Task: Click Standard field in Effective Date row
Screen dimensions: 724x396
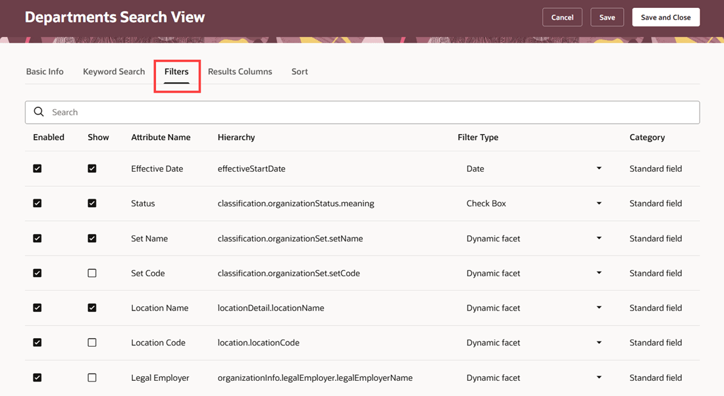Action: [x=655, y=168]
